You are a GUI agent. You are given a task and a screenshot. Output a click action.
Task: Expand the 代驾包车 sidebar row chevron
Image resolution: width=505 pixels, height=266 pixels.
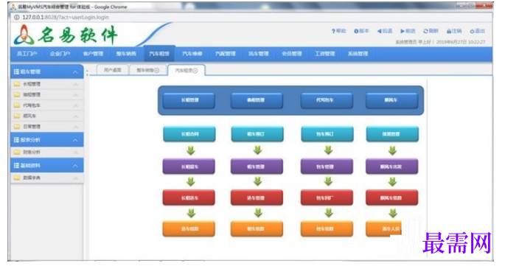click(76, 105)
